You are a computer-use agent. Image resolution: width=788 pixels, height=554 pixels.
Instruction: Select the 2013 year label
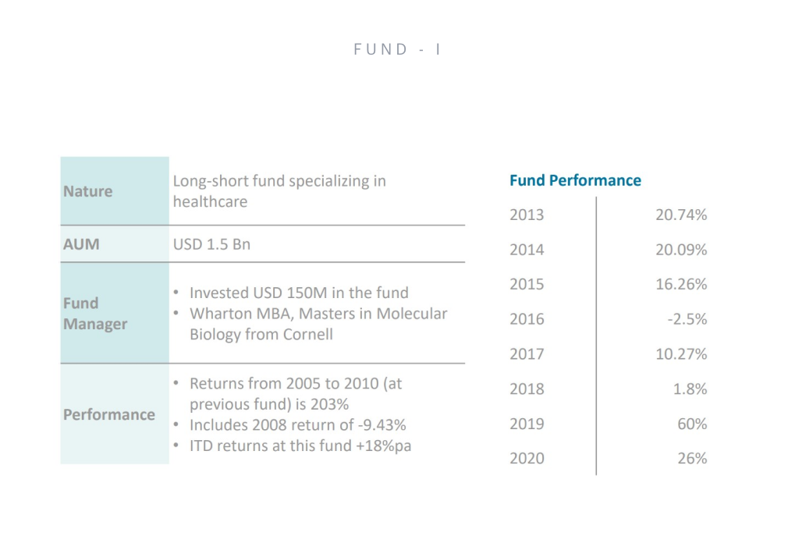coord(527,215)
